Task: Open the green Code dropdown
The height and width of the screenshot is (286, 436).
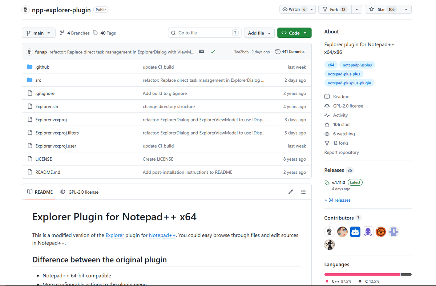Action: (x=294, y=33)
